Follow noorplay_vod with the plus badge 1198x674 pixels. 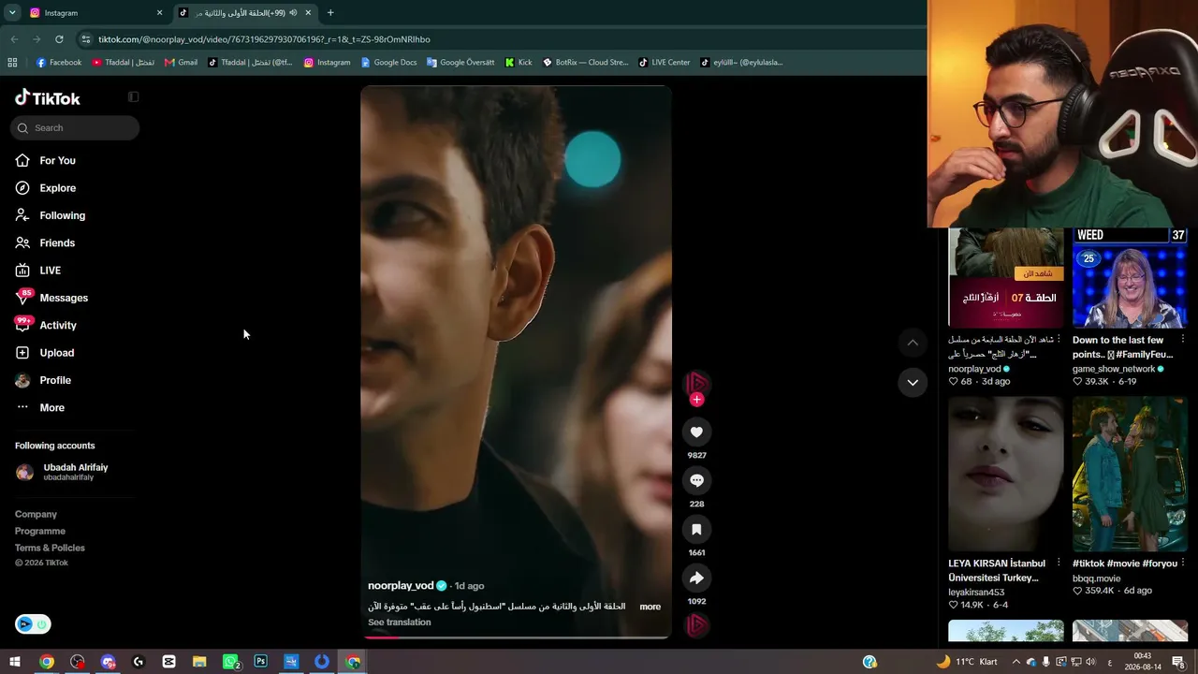(696, 400)
